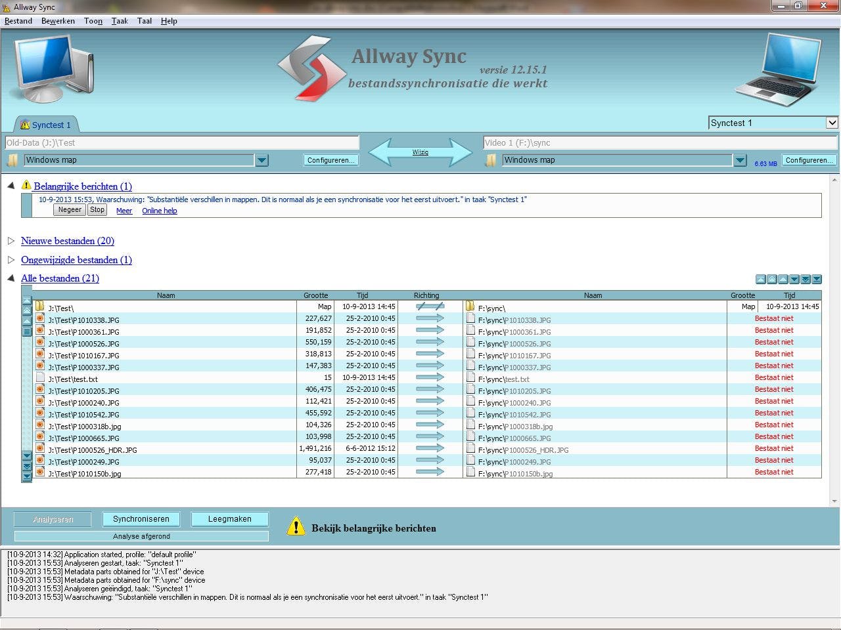Select the Synctest 1 tab
The height and width of the screenshot is (630, 841).
click(x=46, y=125)
